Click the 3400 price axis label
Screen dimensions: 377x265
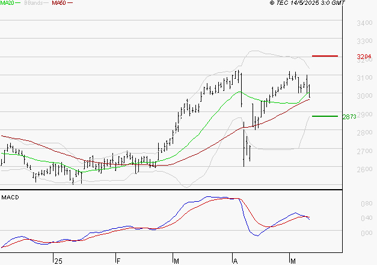point(364,23)
